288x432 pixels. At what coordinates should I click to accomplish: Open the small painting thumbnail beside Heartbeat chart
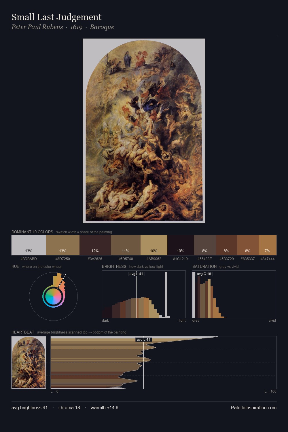[x=29, y=363]
